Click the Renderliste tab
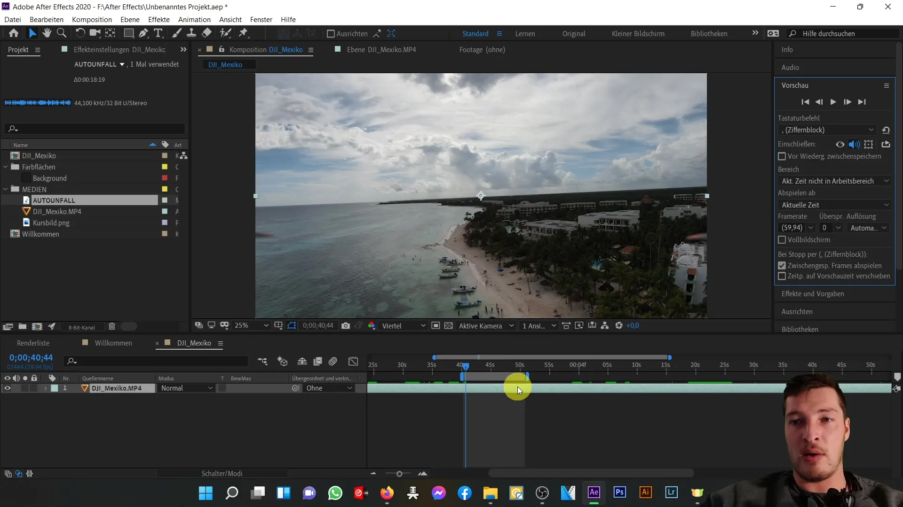This screenshot has width=903, height=507. (x=33, y=342)
